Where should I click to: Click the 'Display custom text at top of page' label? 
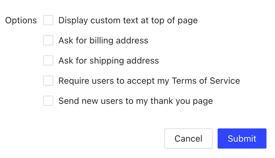(128, 20)
